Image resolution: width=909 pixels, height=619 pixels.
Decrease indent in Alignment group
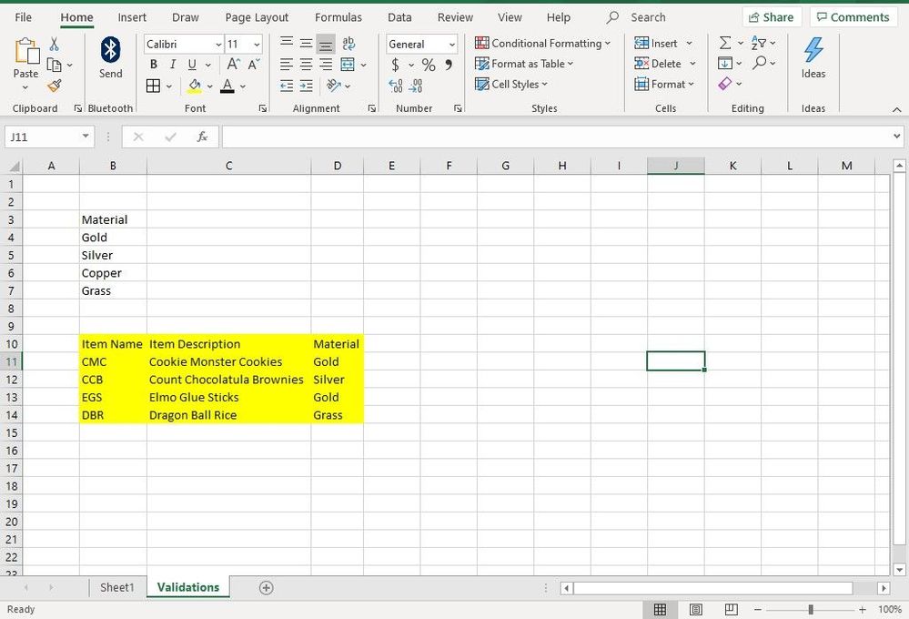pyautogui.click(x=287, y=86)
